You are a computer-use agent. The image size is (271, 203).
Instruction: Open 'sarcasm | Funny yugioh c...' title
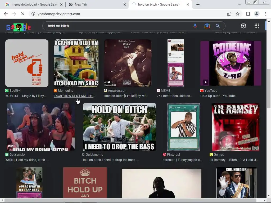click(x=182, y=160)
